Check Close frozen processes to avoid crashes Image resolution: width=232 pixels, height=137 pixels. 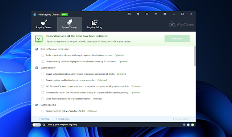pyautogui.click(x=43, y=99)
